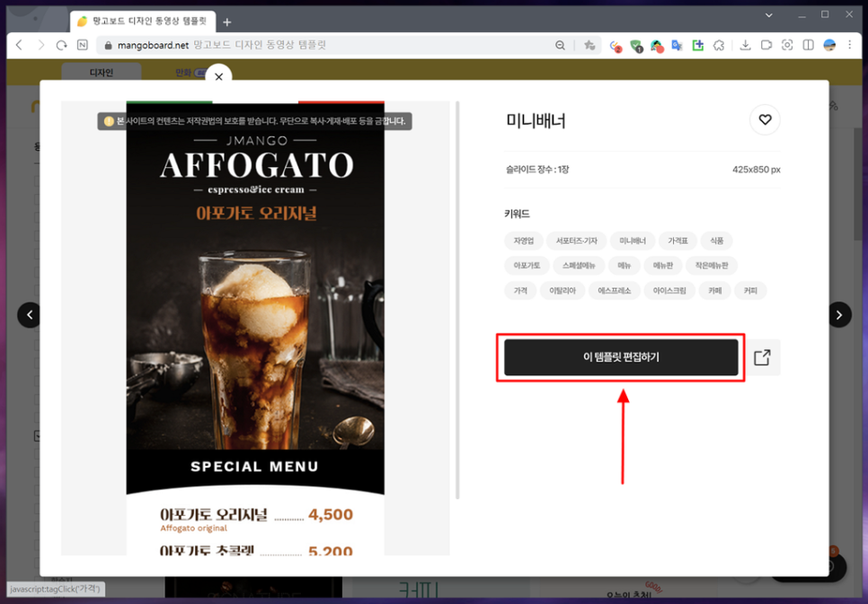The height and width of the screenshot is (604, 868).
Task: Click the '이 템플릿 편집하기' button
Action: click(x=621, y=357)
